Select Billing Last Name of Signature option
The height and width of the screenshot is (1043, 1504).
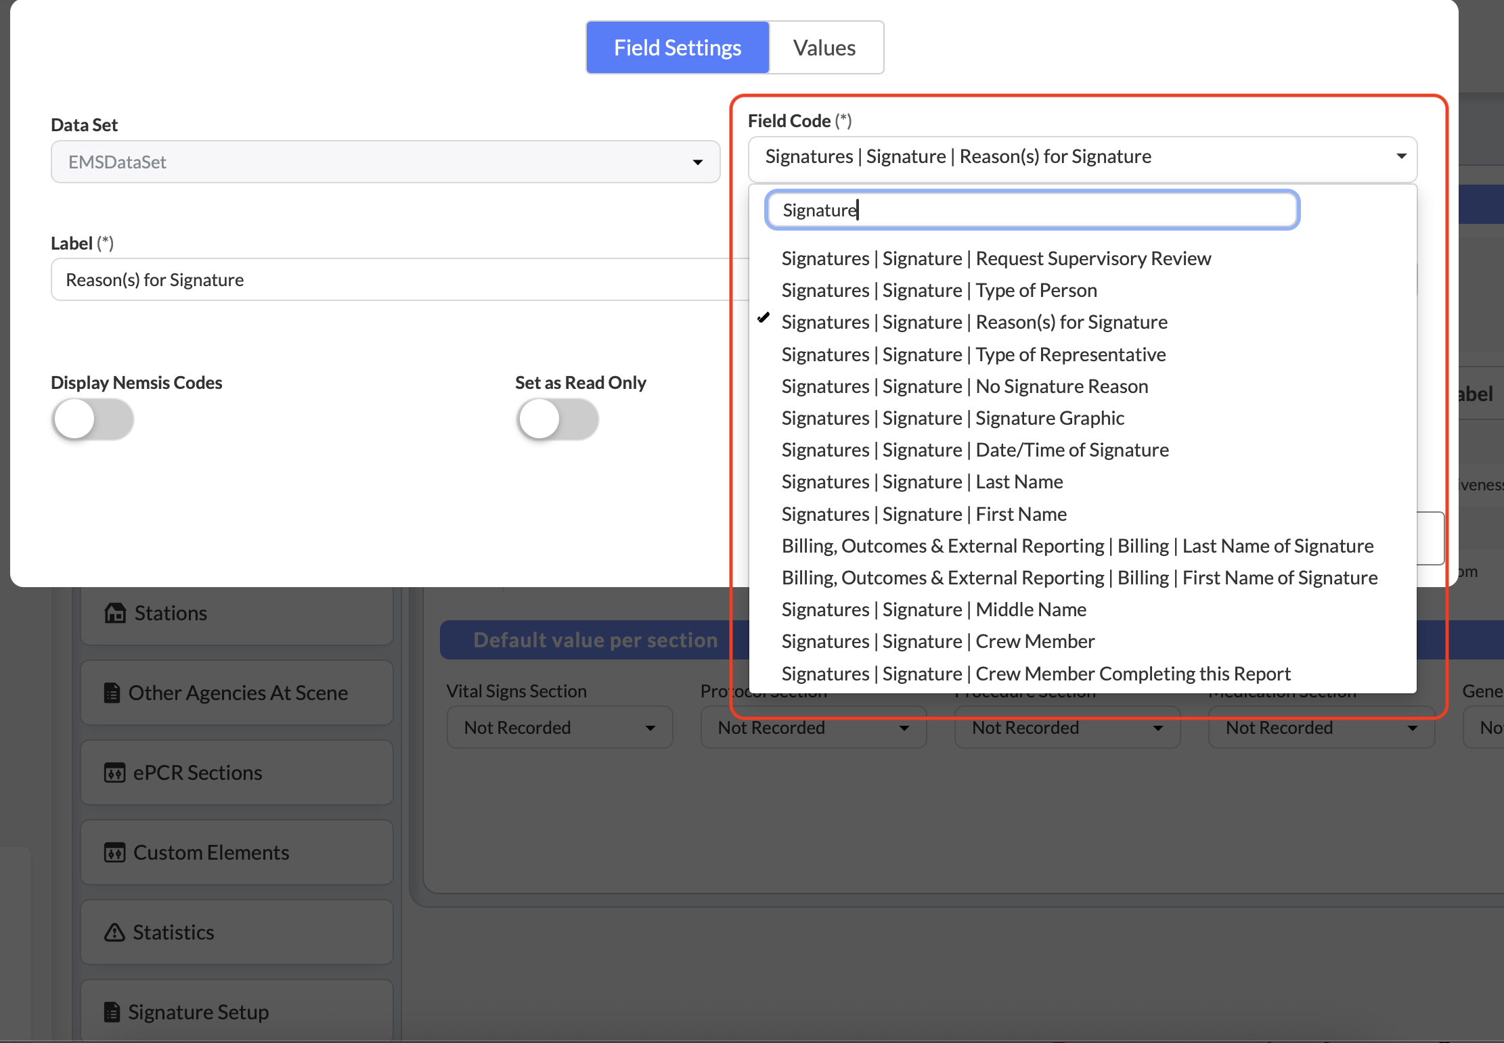point(1077,546)
